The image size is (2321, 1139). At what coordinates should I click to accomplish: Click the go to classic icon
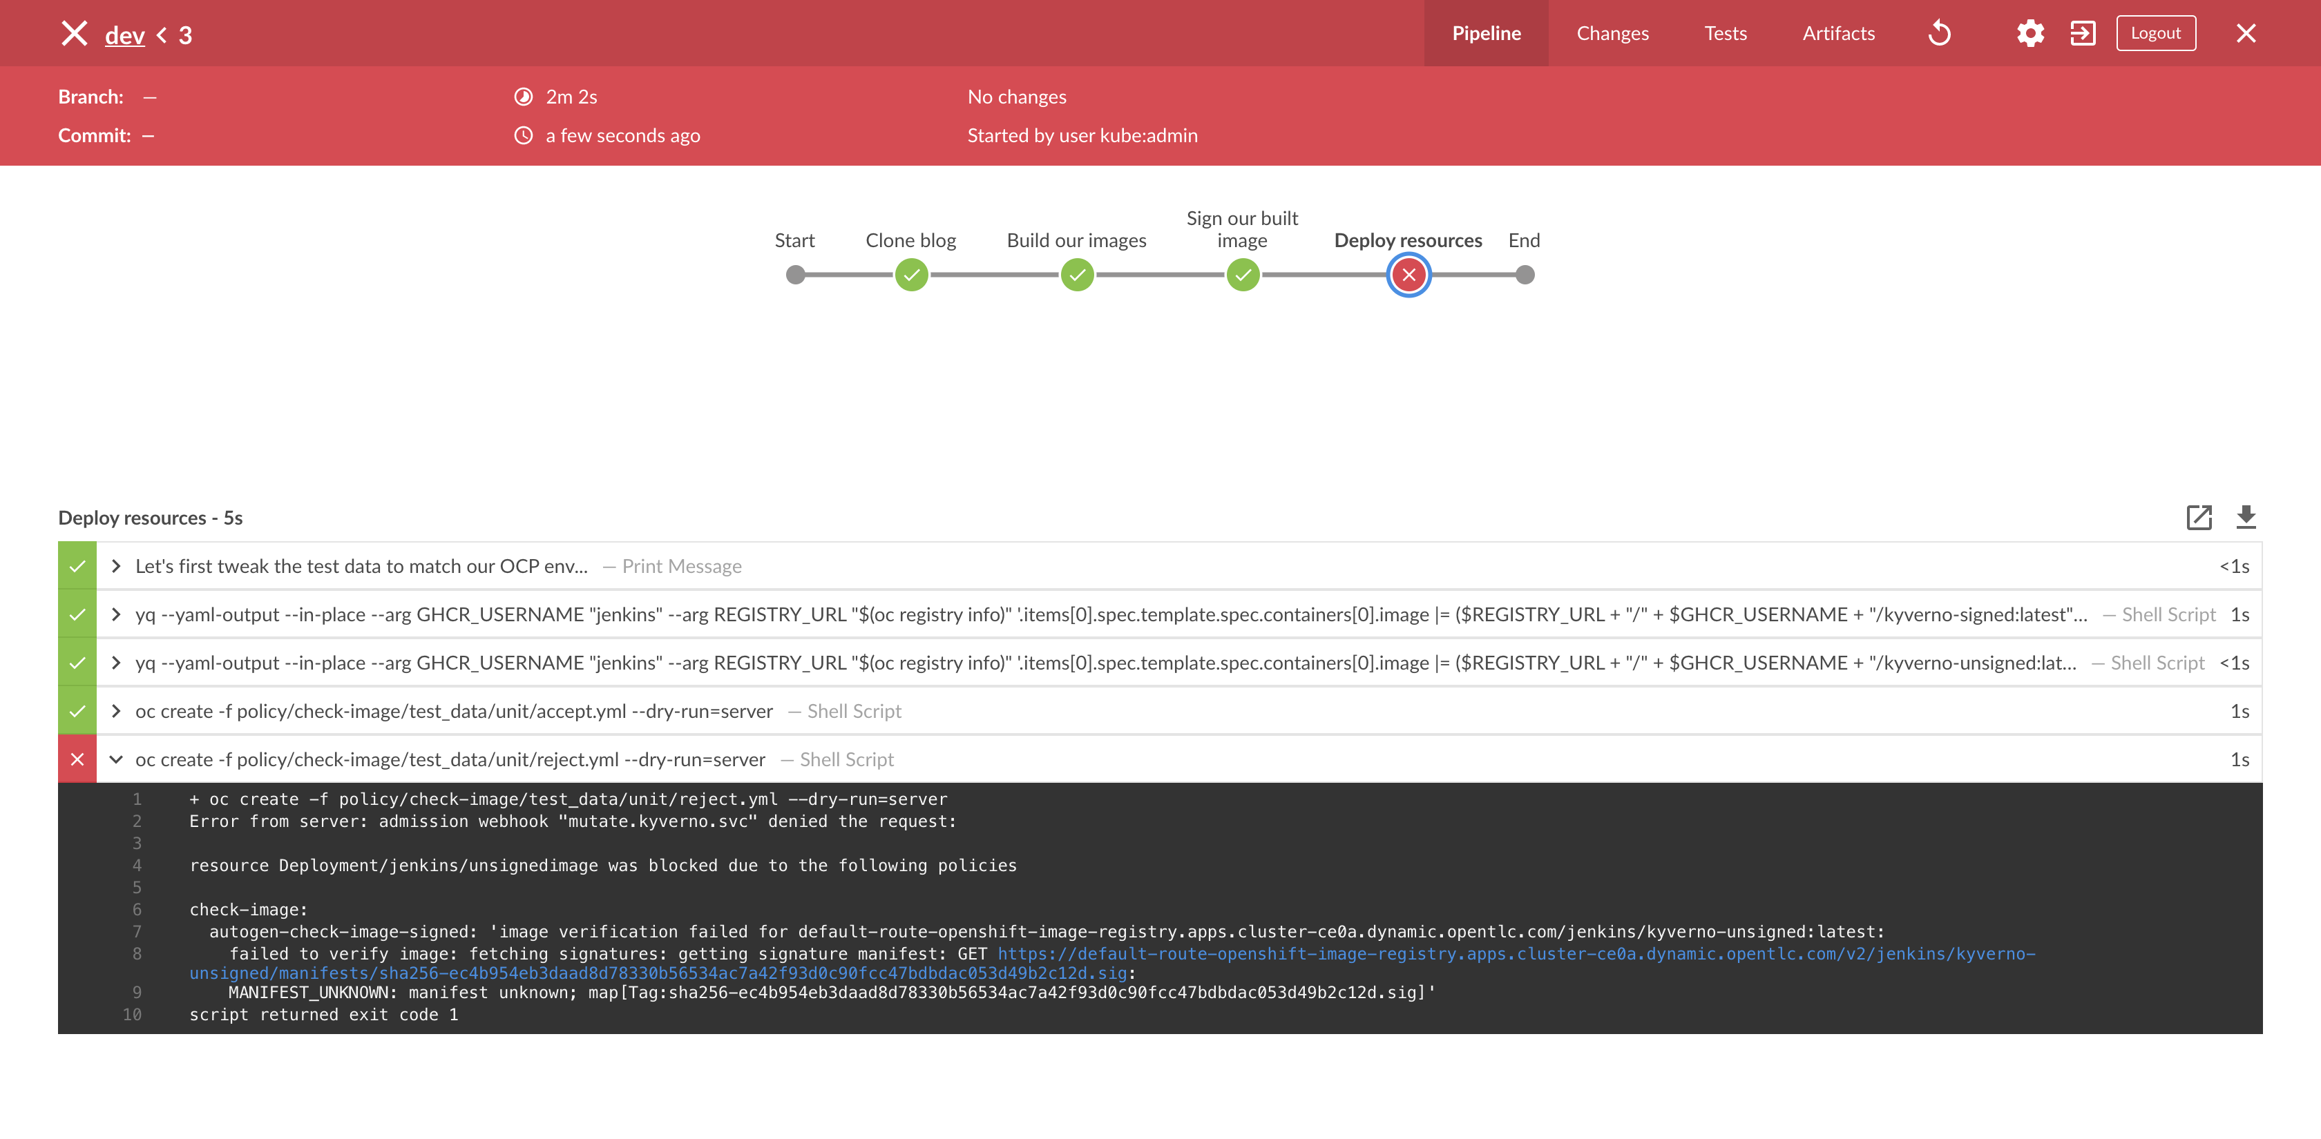pyautogui.click(x=2082, y=33)
